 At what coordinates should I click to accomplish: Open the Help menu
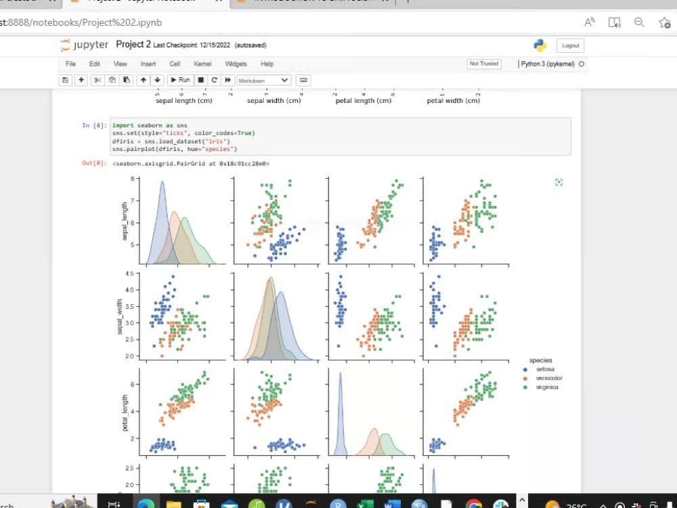(267, 64)
